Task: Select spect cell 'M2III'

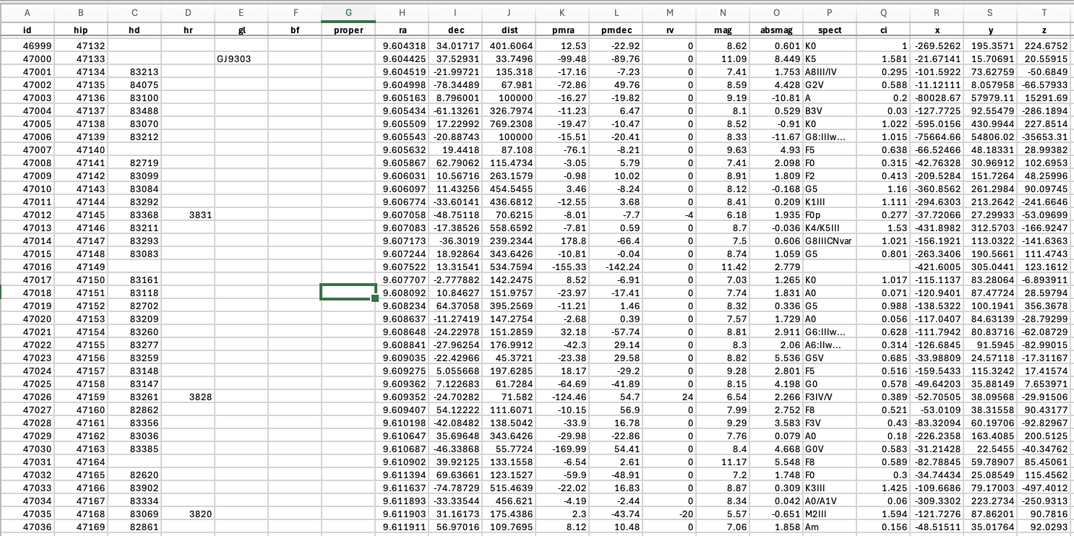Action: [x=830, y=513]
